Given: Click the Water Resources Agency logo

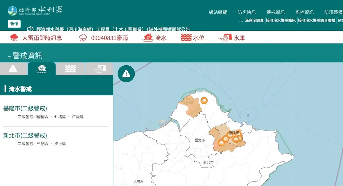Looking at the screenshot, I should click(35, 10).
